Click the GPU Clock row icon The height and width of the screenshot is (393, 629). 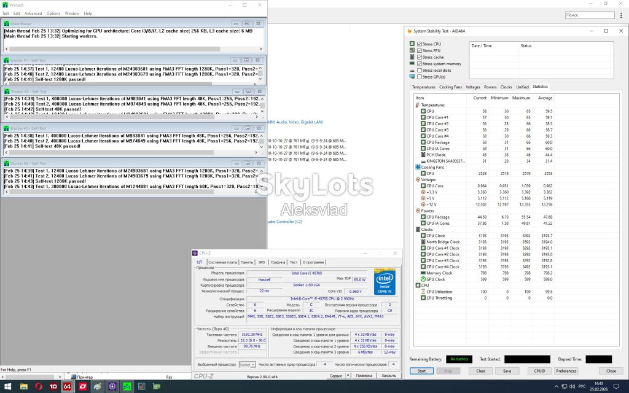point(423,279)
